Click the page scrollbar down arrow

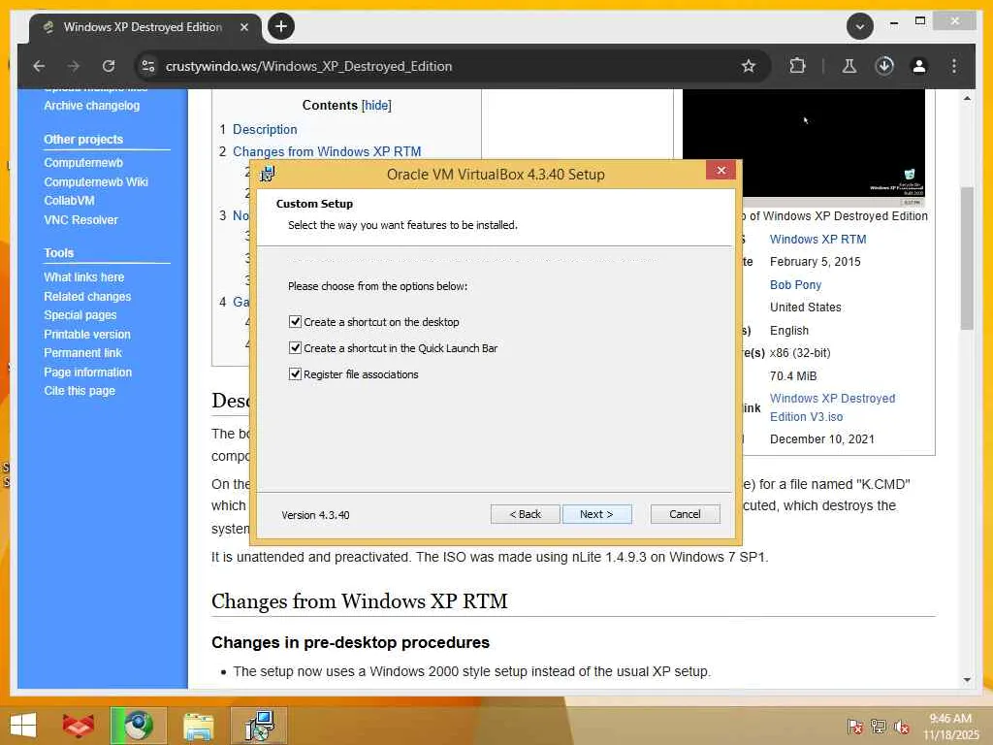967,679
